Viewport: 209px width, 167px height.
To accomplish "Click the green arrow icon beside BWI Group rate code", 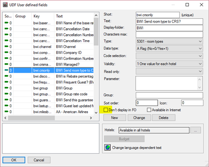I will coord(6,94).
